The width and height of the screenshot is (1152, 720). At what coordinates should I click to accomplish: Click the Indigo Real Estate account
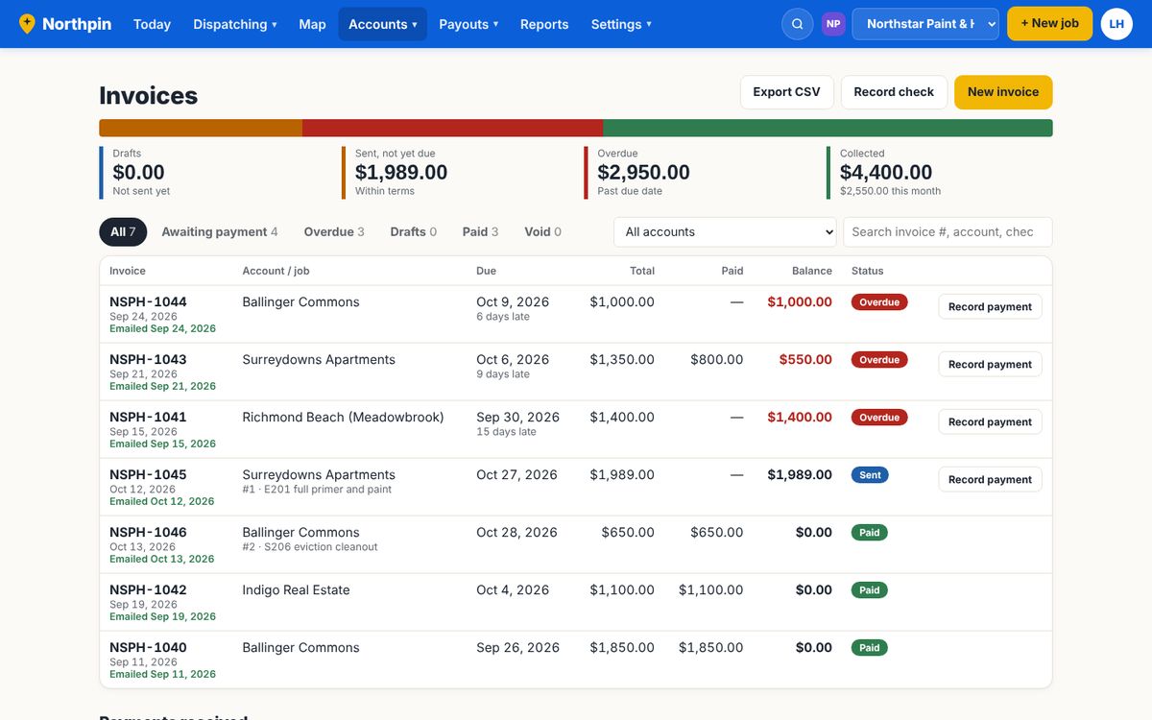[x=296, y=589]
